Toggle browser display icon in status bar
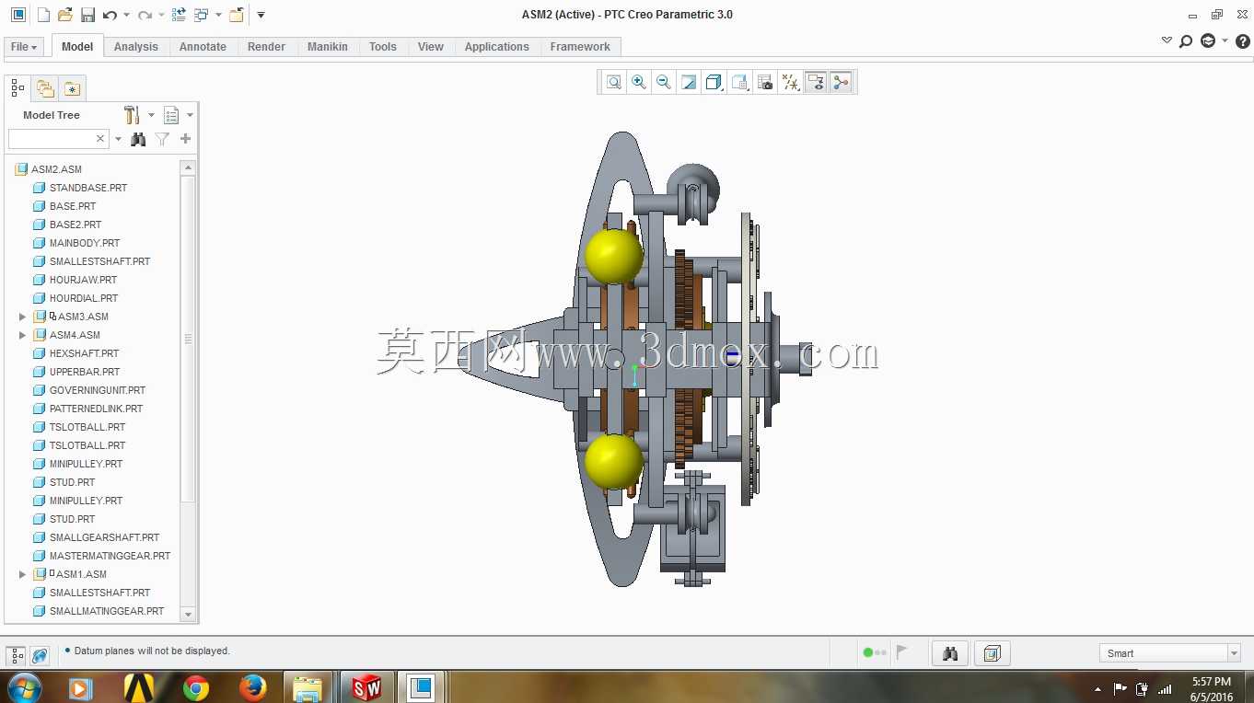The width and height of the screenshot is (1254, 703). click(x=40, y=656)
